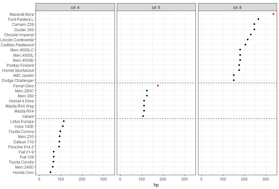Click the 'Valiant' axis label
Screen dimensions: 279x189
[x=28, y=116]
